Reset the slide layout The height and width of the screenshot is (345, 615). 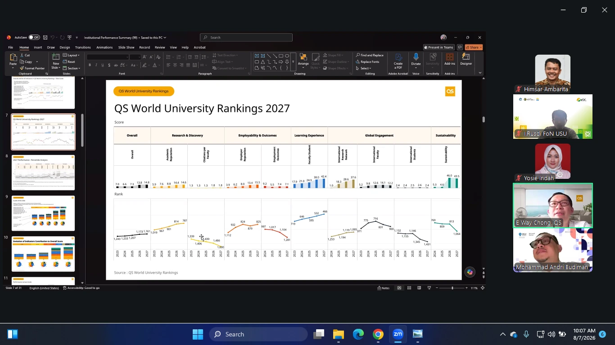point(69,62)
